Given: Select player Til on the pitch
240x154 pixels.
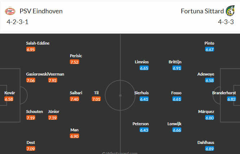Looking at the screenshot, I should pos(96,93).
